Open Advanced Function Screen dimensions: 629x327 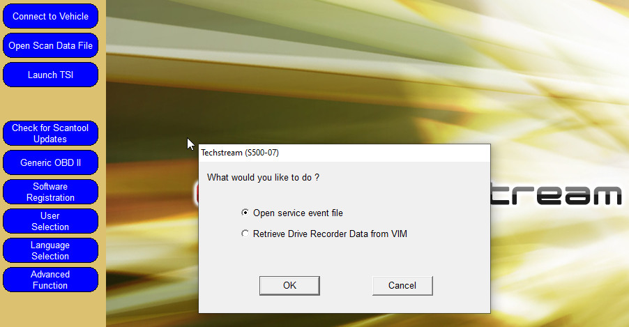[x=50, y=280]
